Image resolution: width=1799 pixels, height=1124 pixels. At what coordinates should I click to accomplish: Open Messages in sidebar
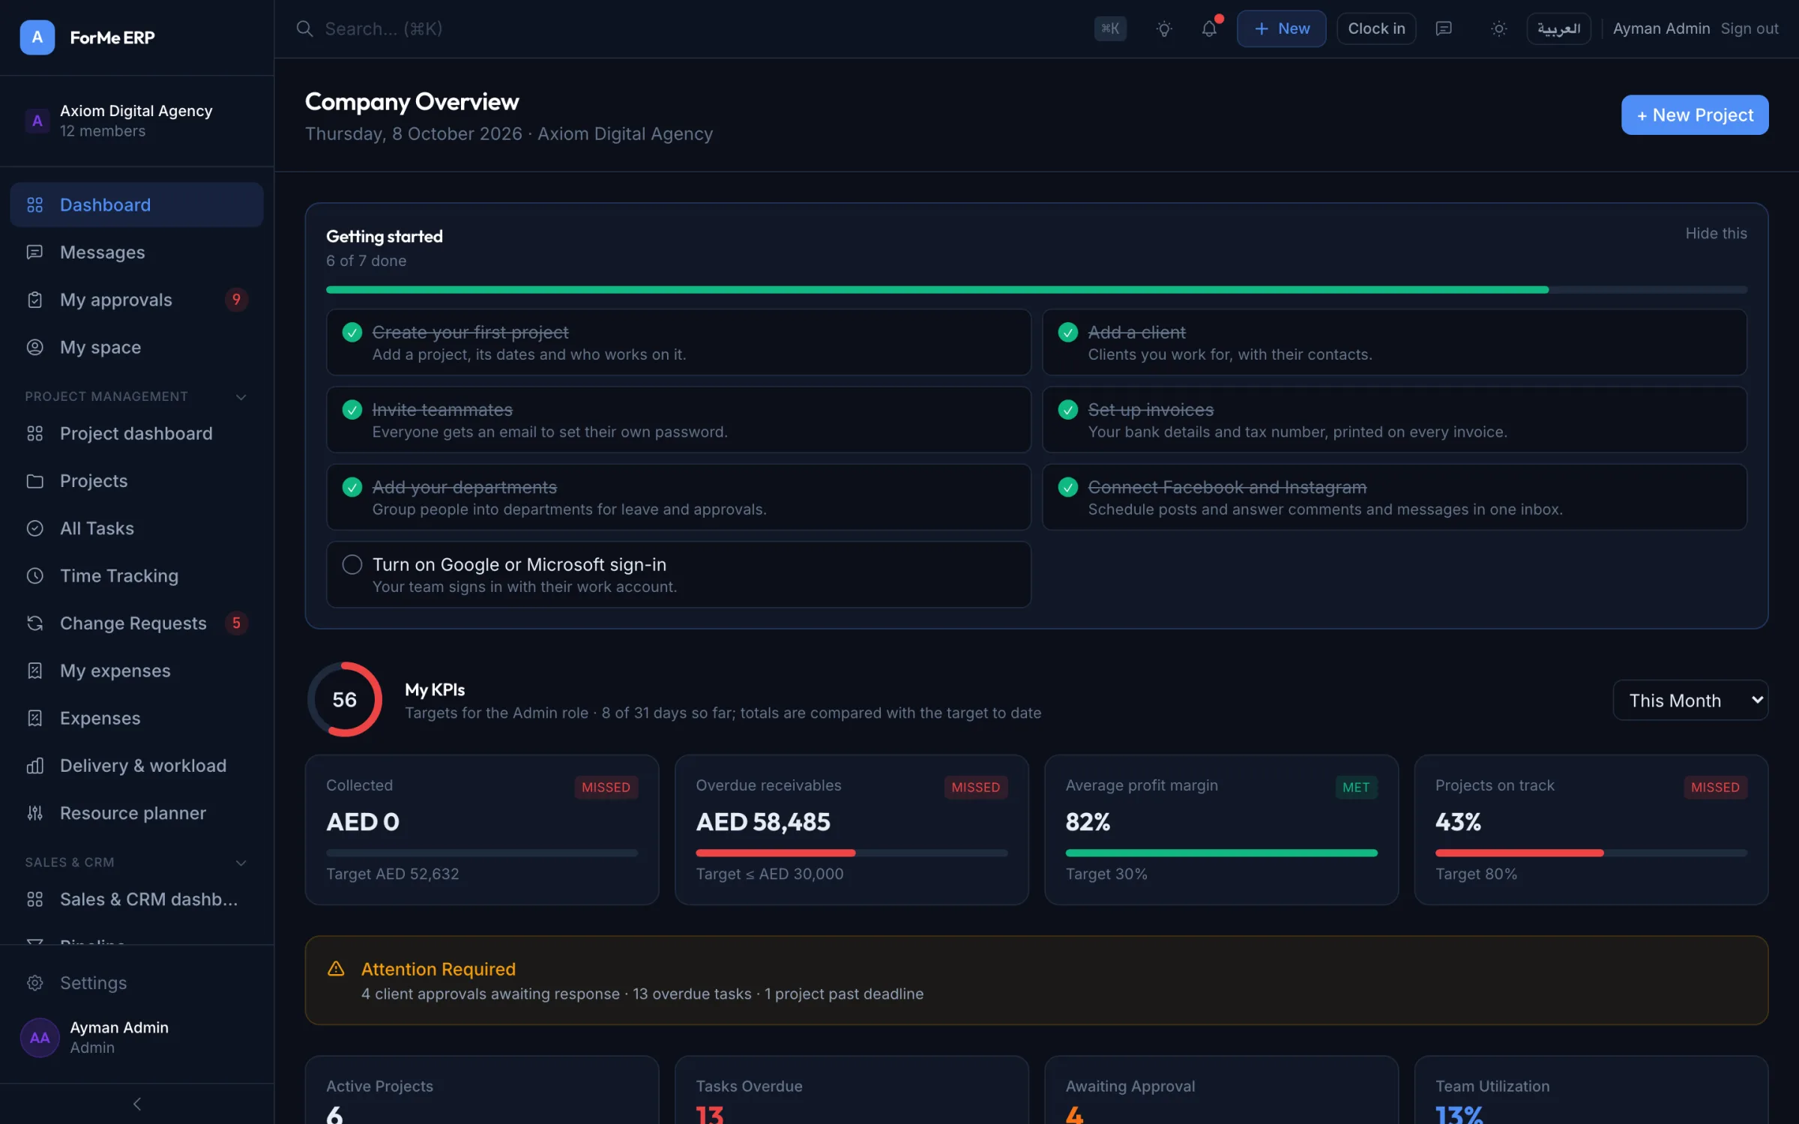(x=137, y=252)
